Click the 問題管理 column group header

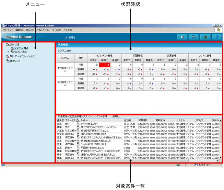pyautogui.click(x=138, y=56)
